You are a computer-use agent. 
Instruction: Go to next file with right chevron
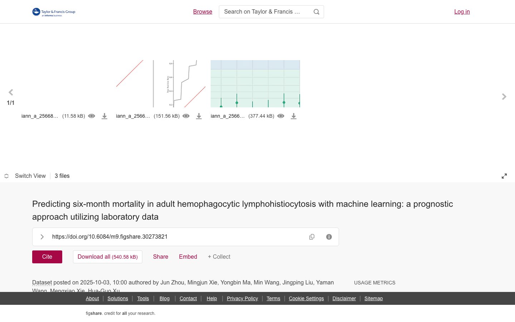point(504,97)
